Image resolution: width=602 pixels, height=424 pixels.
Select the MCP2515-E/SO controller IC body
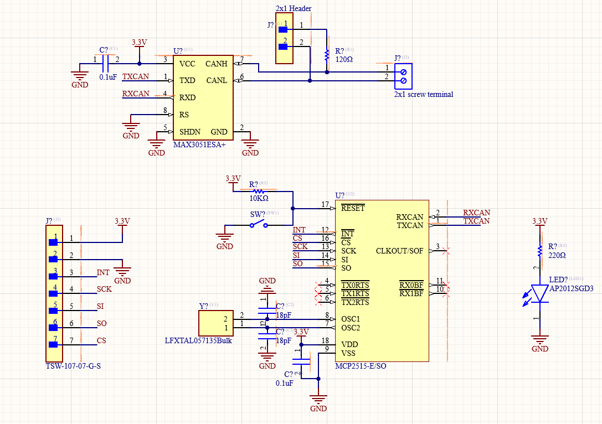coord(382,281)
